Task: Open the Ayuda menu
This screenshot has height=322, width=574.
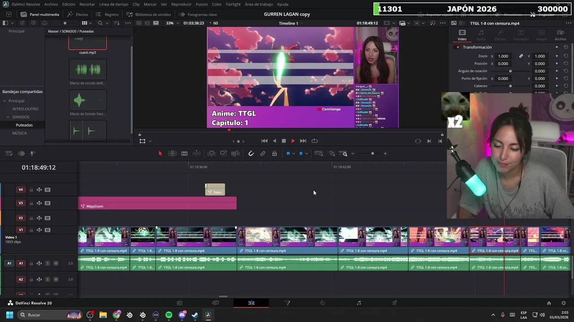Action: [x=283, y=4]
